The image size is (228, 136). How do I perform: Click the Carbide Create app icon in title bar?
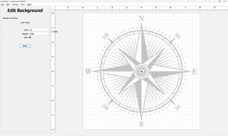(1, 1)
